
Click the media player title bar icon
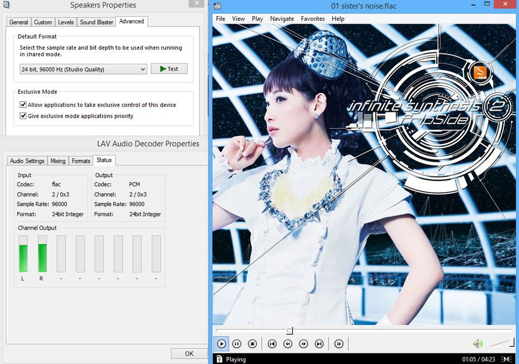click(217, 5)
